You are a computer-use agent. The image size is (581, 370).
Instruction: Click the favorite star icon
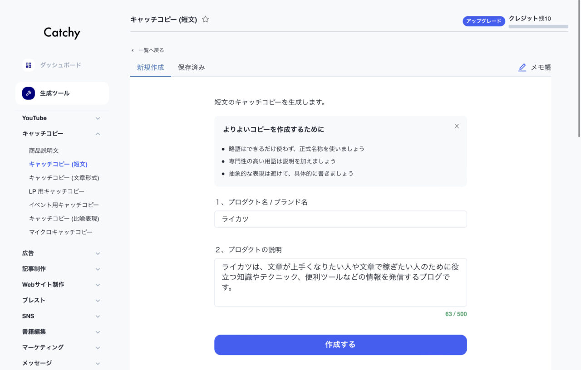(x=206, y=19)
